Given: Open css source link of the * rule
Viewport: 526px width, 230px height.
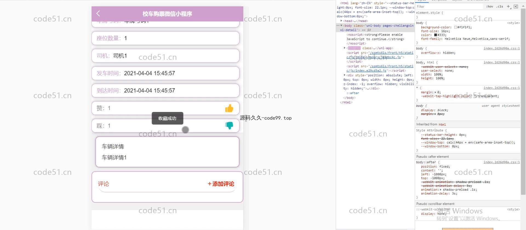Looking at the screenshot, I should pos(501,88).
